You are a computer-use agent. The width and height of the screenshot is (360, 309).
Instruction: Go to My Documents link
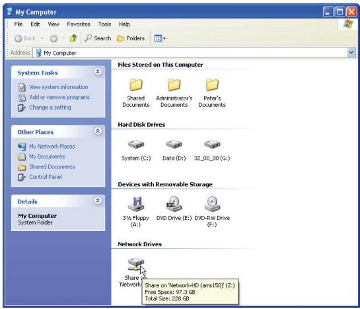tap(47, 156)
